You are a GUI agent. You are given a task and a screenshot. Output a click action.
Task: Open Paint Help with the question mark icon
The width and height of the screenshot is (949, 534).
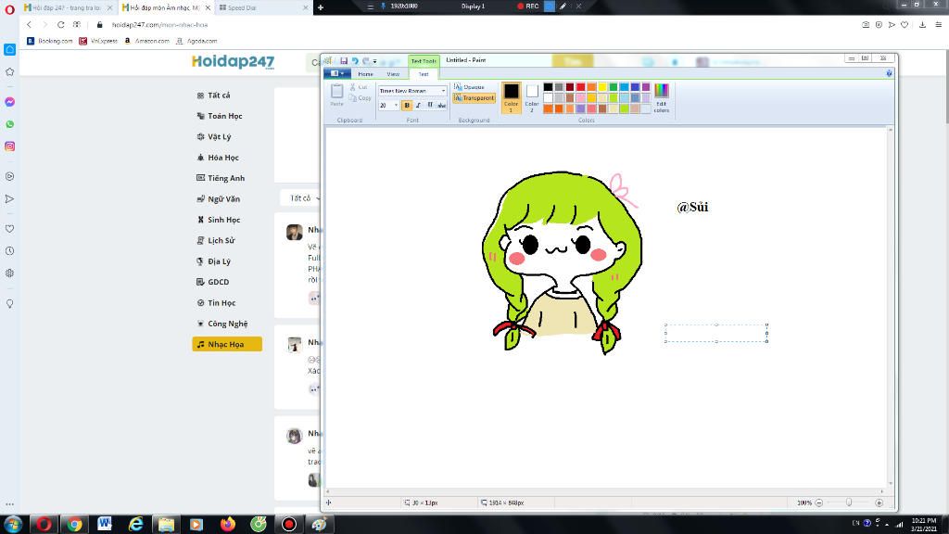coord(889,73)
